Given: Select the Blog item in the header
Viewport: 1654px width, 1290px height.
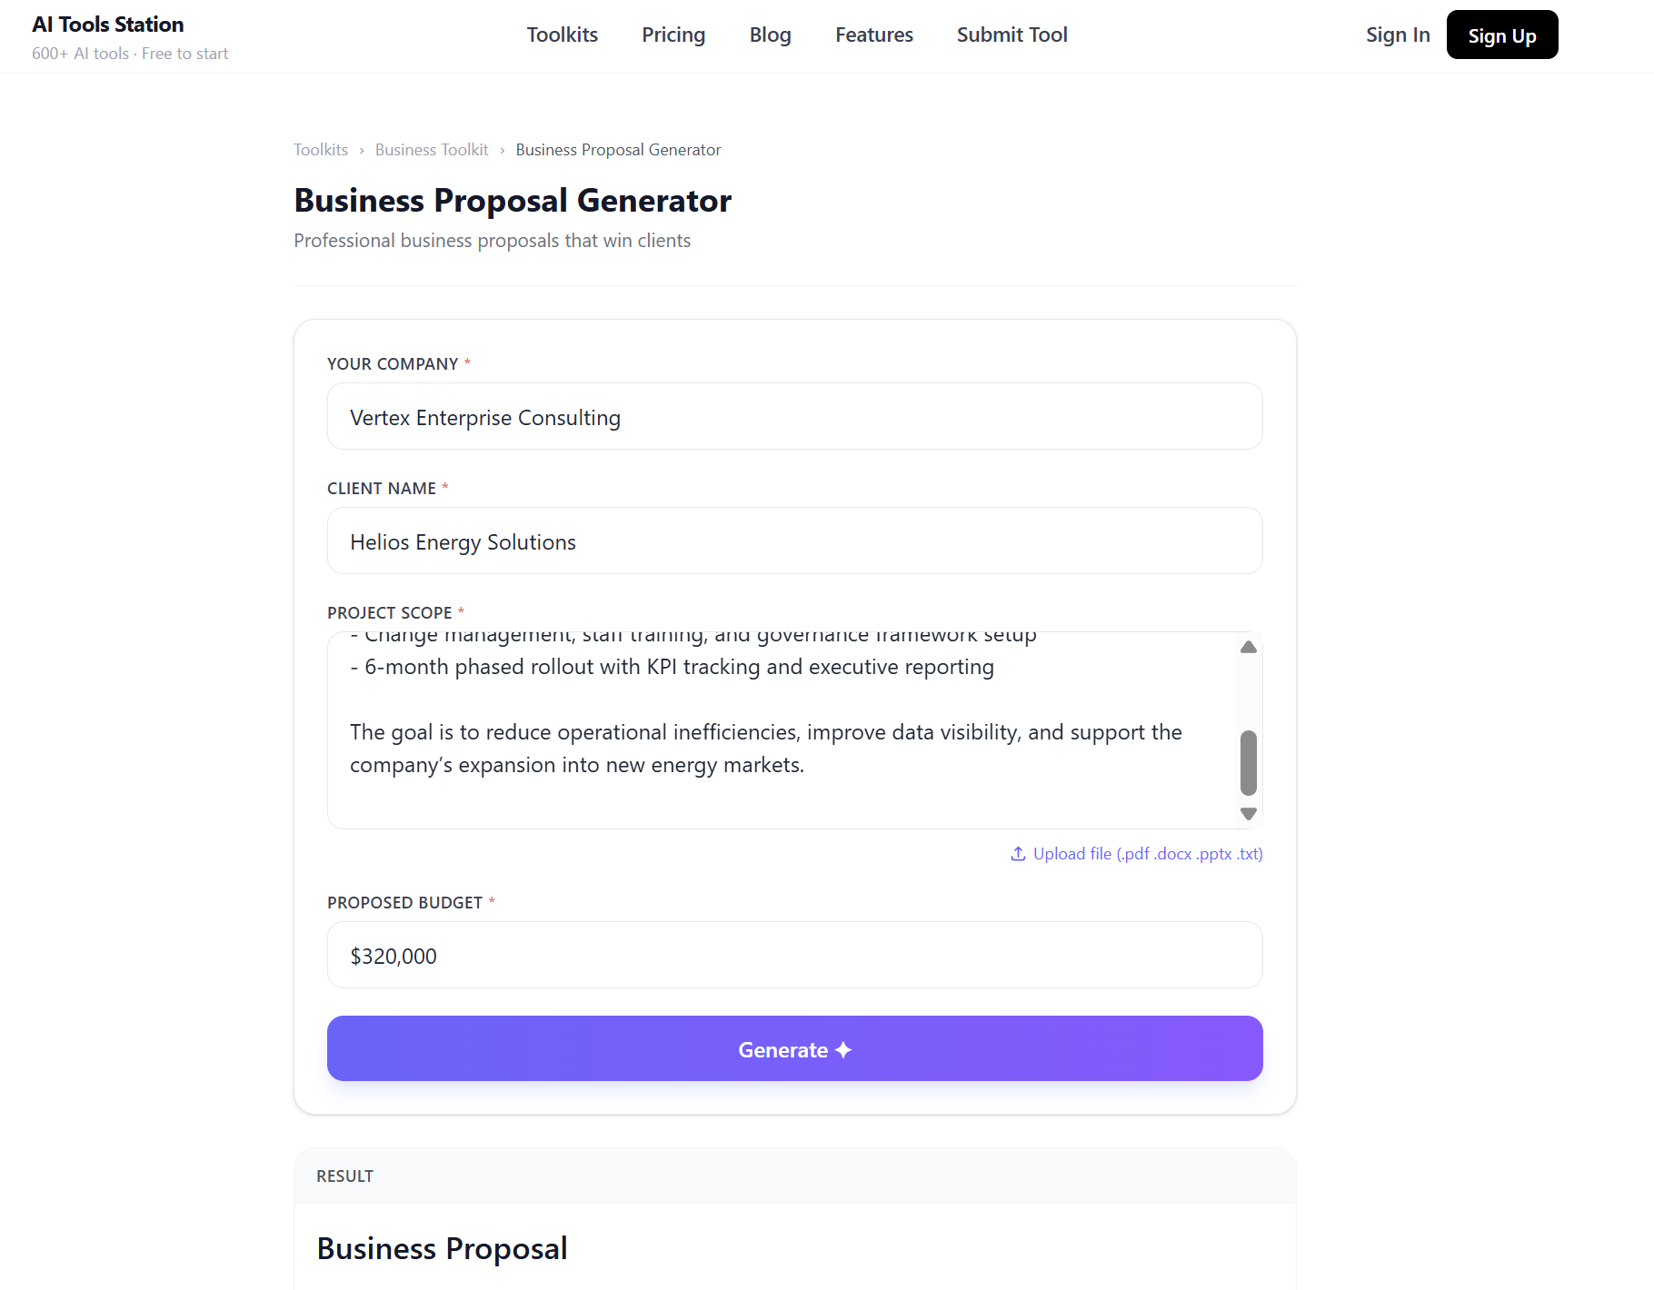Looking at the screenshot, I should click(x=770, y=35).
